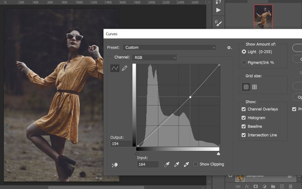
Task: Click the canvas vertical scroll down arrow
Action: pos(209,182)
